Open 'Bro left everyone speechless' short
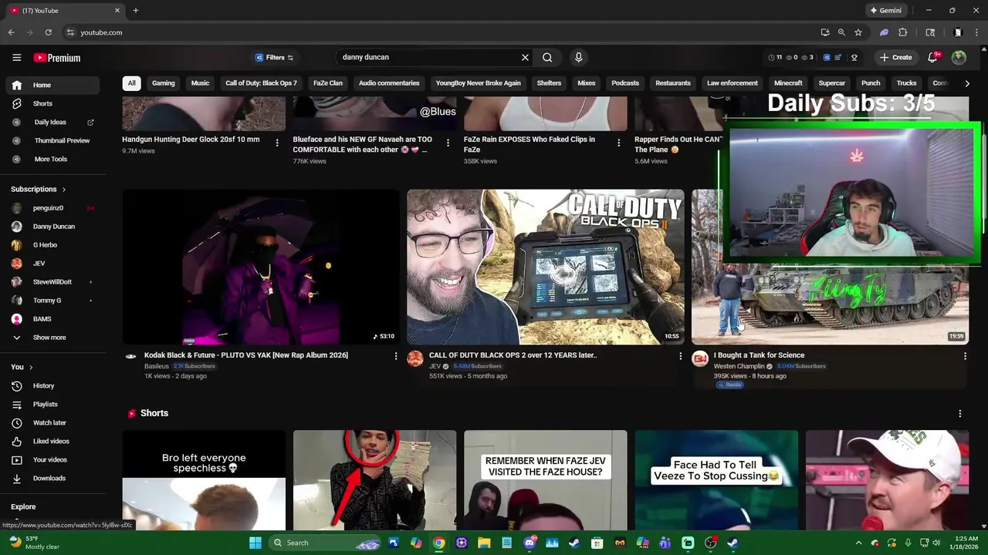Image resolution: width=988 pixels, height=555 pixels. tap(204, 480)
